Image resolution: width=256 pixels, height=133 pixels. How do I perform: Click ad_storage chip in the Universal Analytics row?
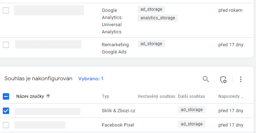[151, 9]
